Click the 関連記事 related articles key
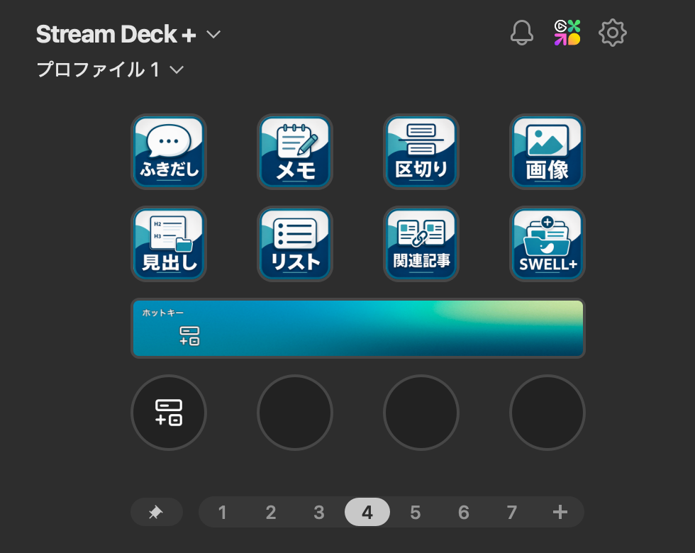 pos(421,244)
